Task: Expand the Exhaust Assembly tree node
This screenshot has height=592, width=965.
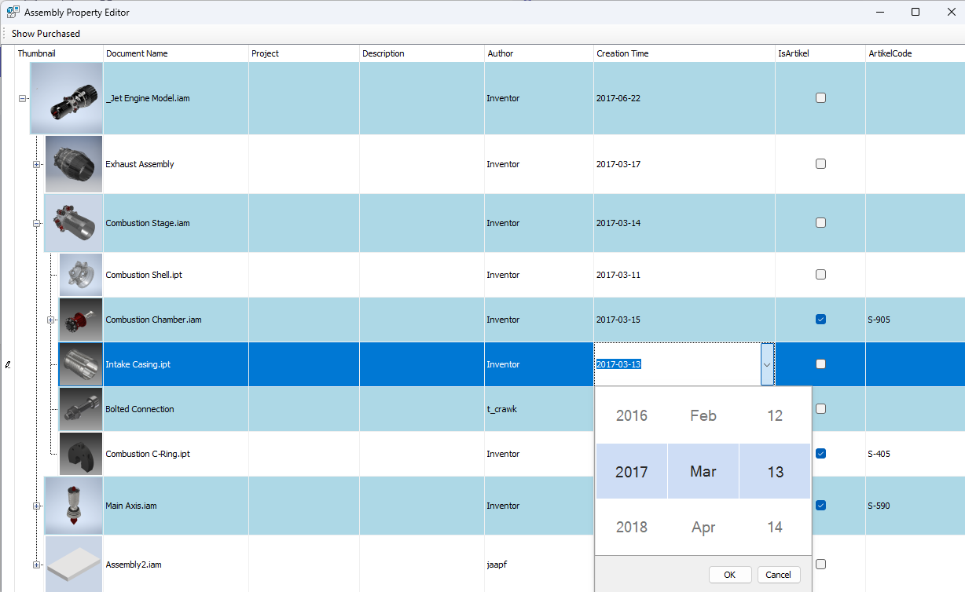Action: click(36, 164)
